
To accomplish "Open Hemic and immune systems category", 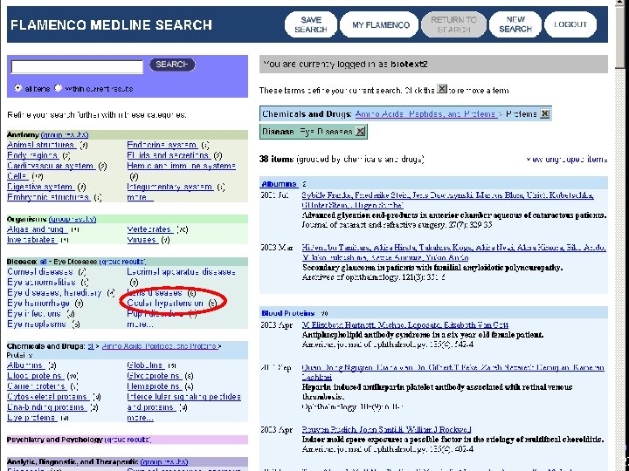I will coord(182,166).
